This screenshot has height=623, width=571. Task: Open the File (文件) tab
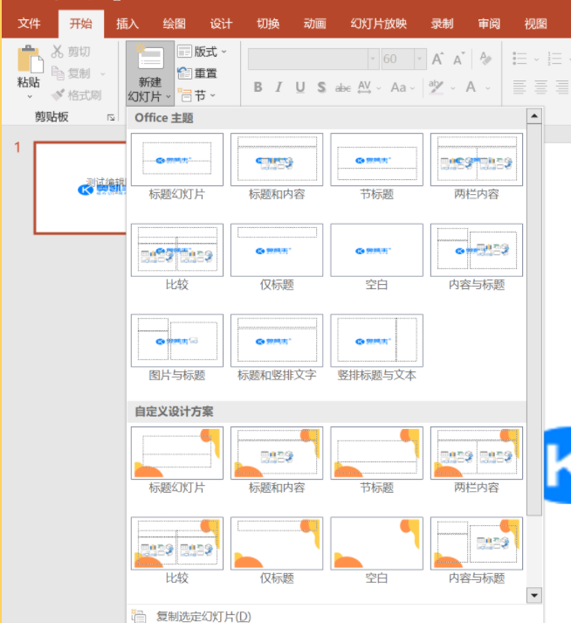pos(29,24)
